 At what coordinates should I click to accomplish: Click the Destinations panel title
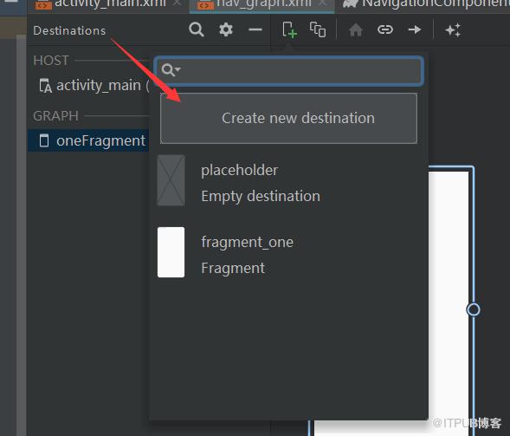pos(69,30)
